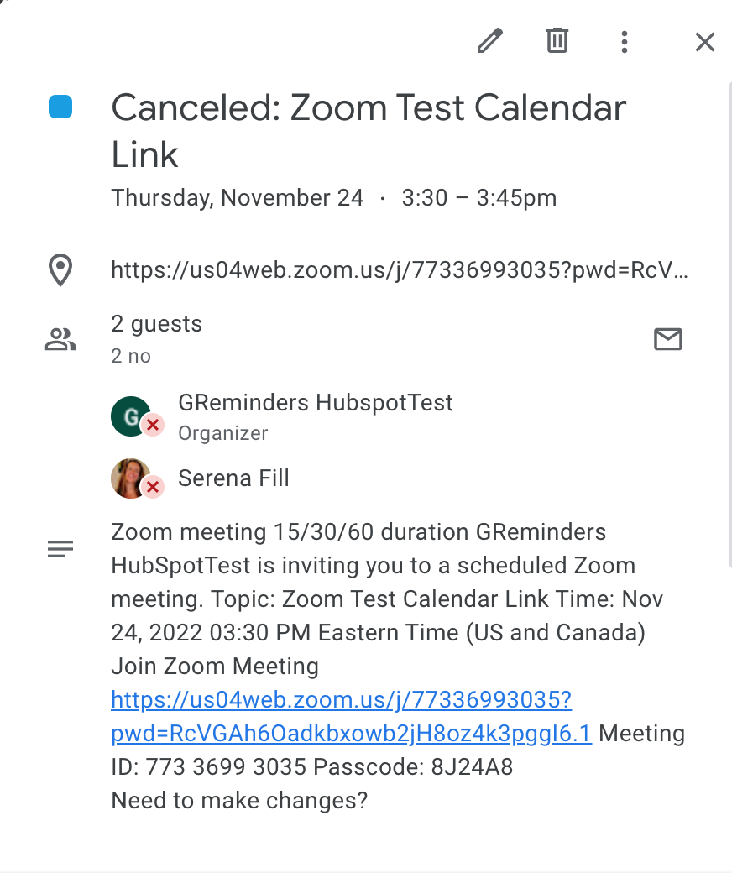
Task: Open the edit event pencil icon
Action: pyautogui.click(x=490, y=41)
